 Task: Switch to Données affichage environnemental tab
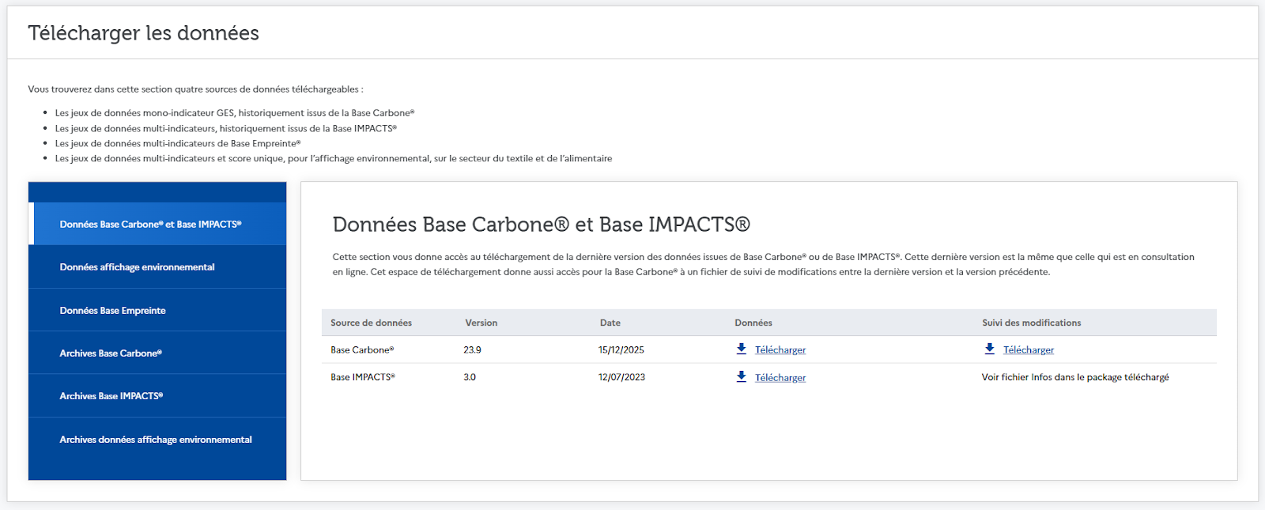(157, 266)
